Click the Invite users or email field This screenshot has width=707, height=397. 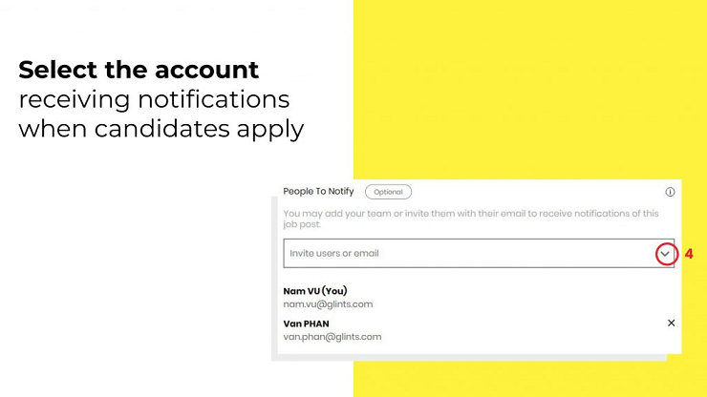(479, 253)
